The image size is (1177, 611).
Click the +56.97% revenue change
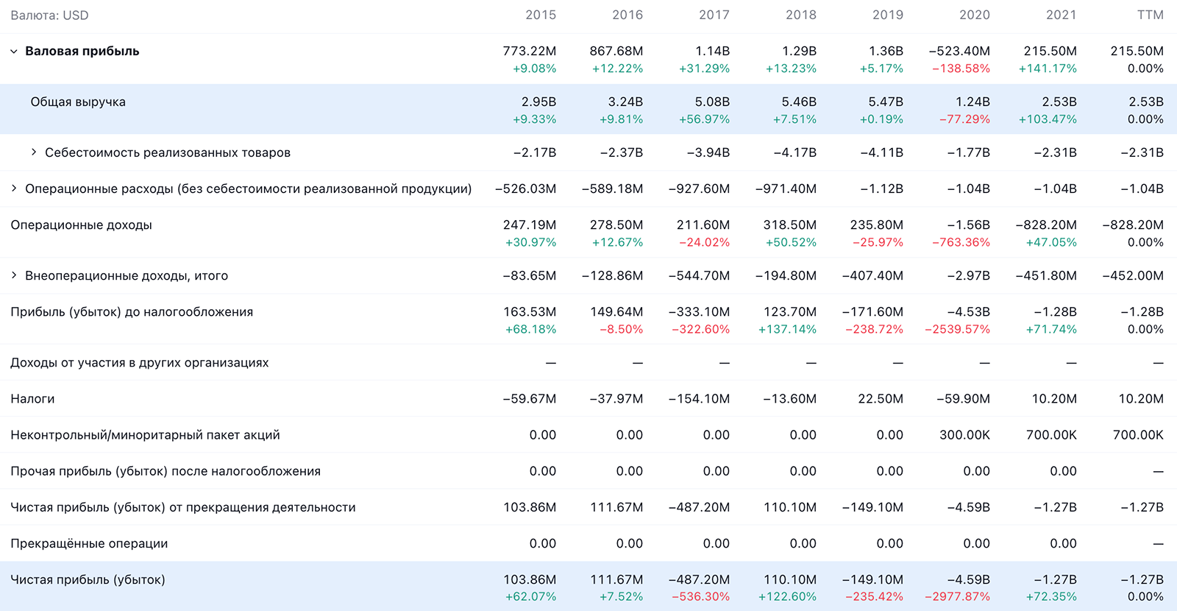click(704, 120)
